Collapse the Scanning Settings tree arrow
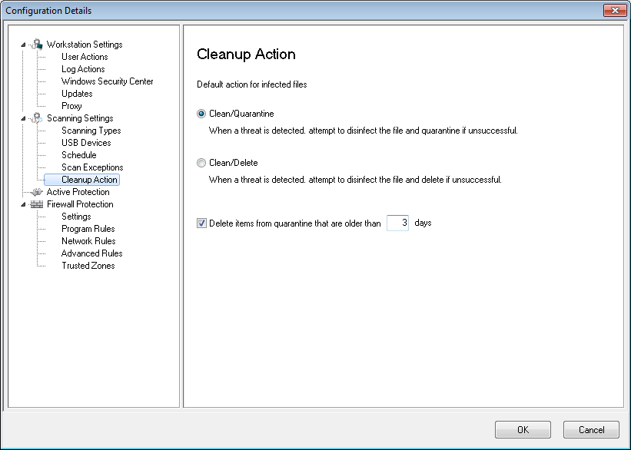Screen dimensions: 631x450 coord(23,118)
